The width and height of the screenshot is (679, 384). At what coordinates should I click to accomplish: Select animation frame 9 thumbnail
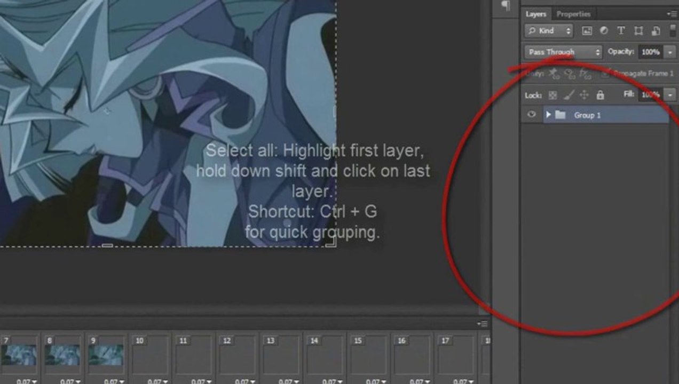click(106, 355)
